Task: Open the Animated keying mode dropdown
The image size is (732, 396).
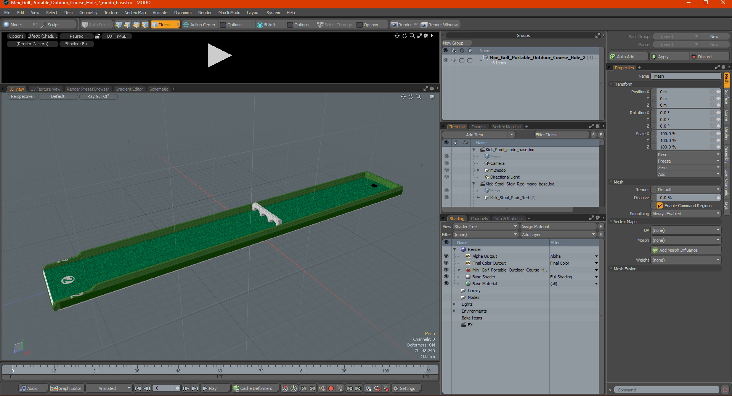Action: click(x=109, y=388)
